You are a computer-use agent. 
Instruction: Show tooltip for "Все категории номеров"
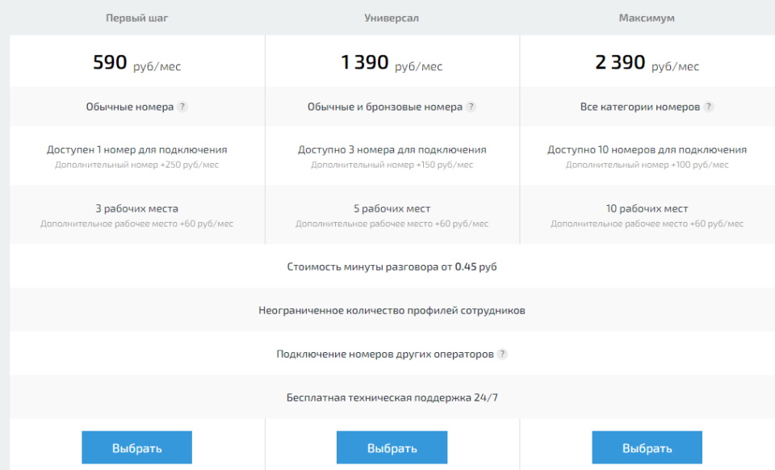point(709,107)
